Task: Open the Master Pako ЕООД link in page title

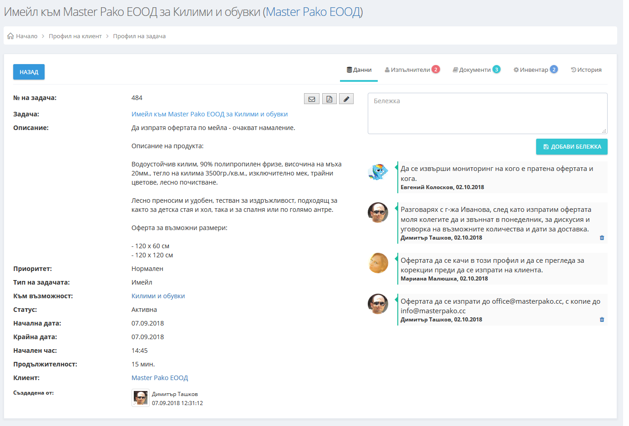Action: pos(313,12)
